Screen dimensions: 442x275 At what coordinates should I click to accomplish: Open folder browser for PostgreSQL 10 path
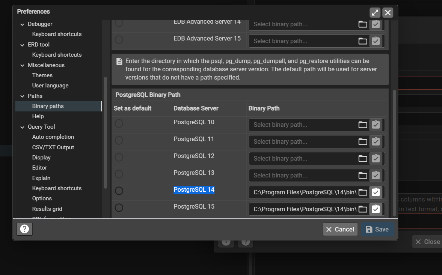pyautogui.click(x=362, y=125)
